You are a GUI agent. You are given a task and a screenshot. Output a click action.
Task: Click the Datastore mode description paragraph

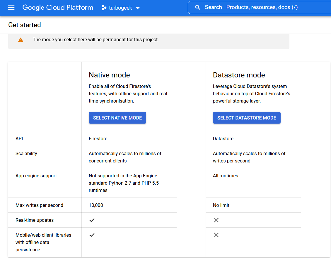pos(251,94)
